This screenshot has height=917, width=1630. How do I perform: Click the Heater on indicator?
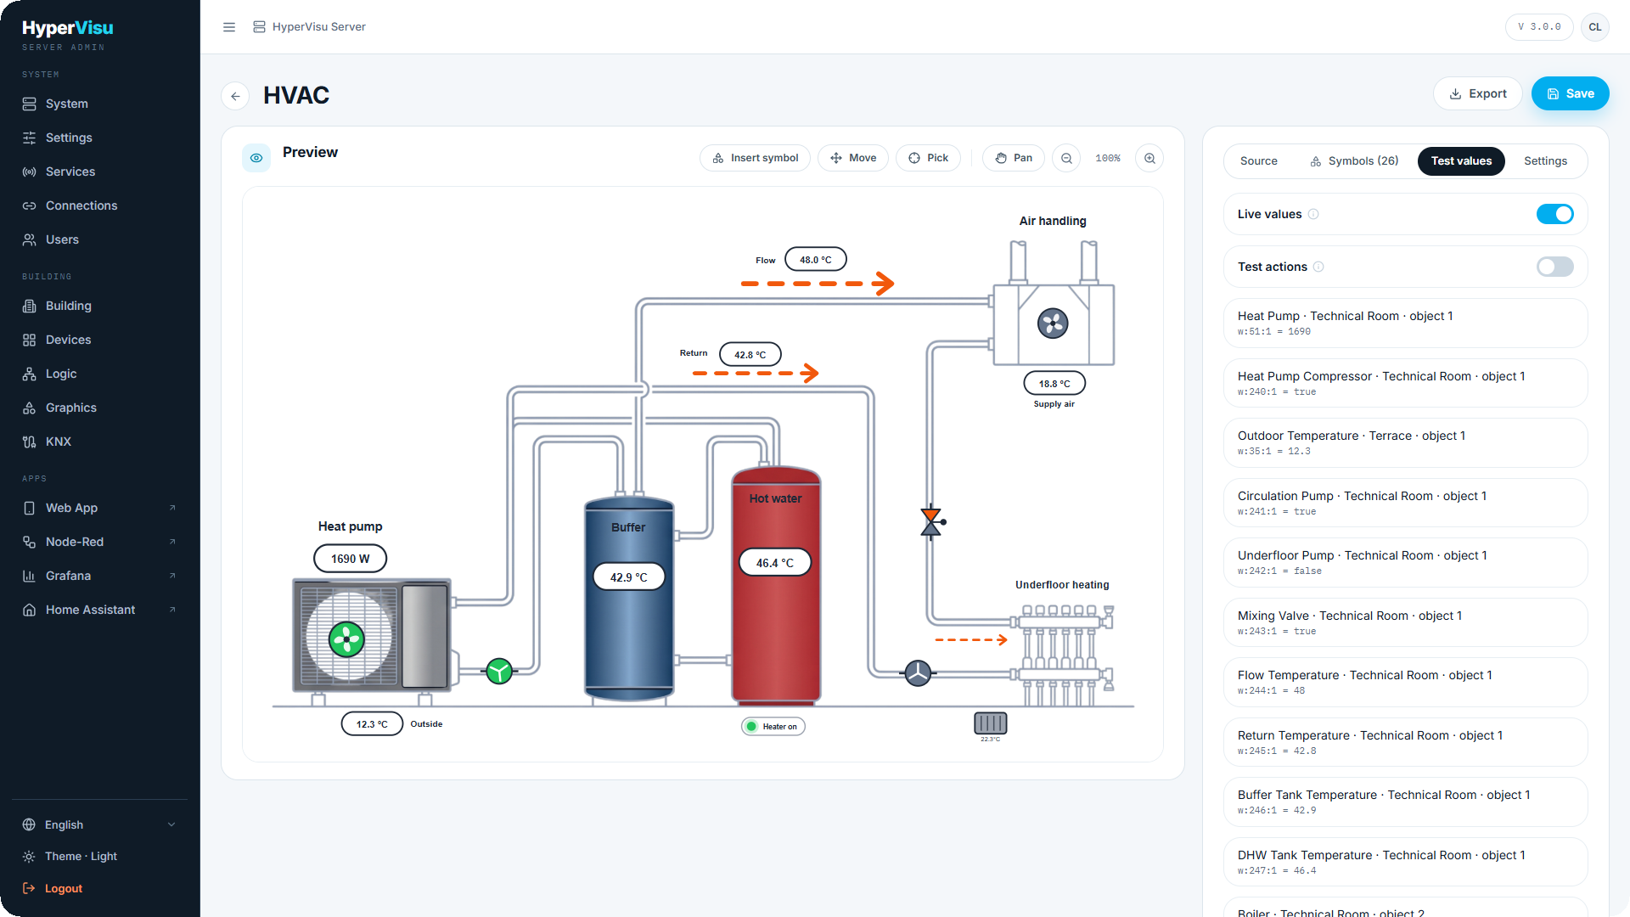click(x=773, y=727)
